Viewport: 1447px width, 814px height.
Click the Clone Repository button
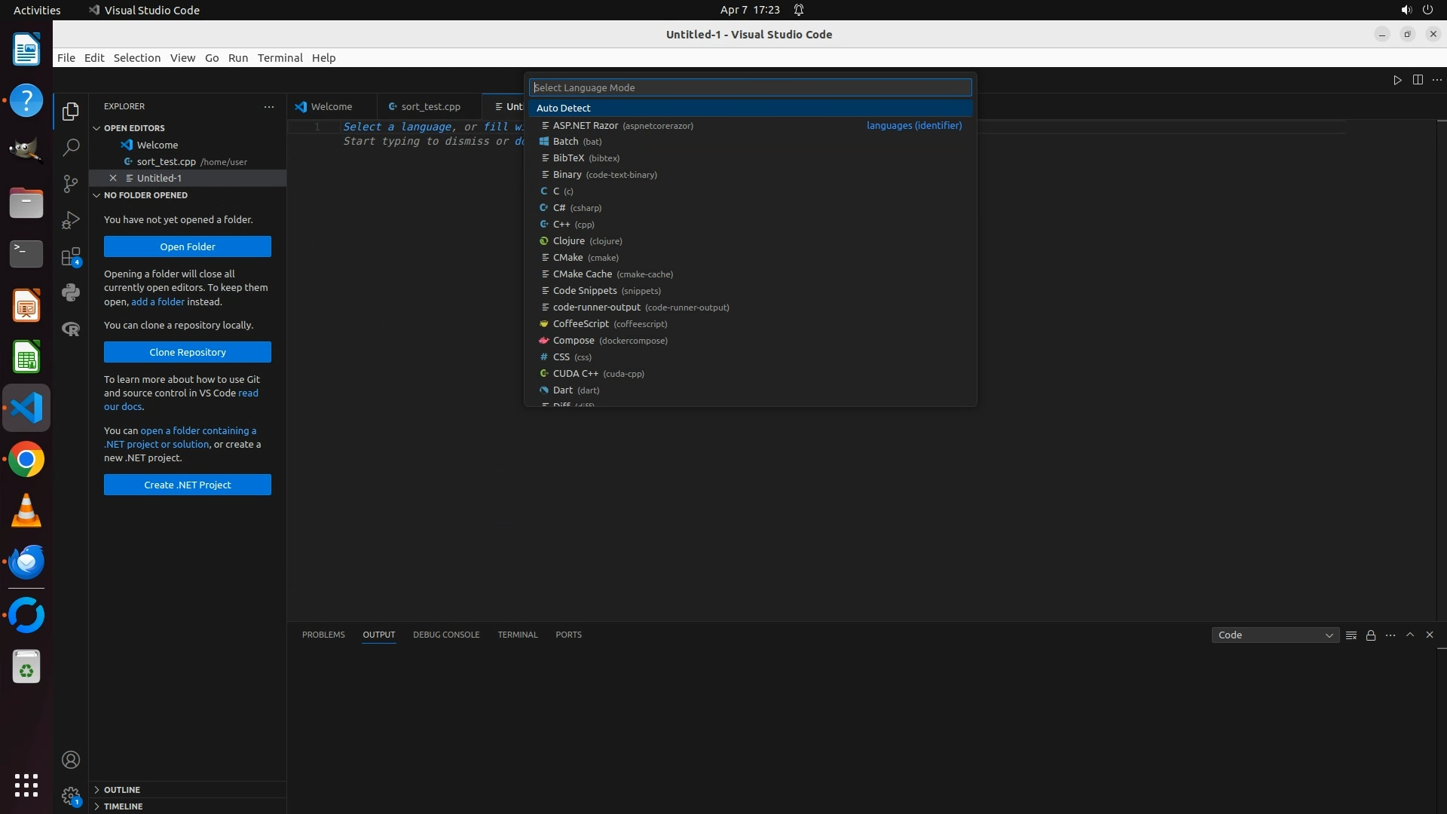(x=187, y=352)
